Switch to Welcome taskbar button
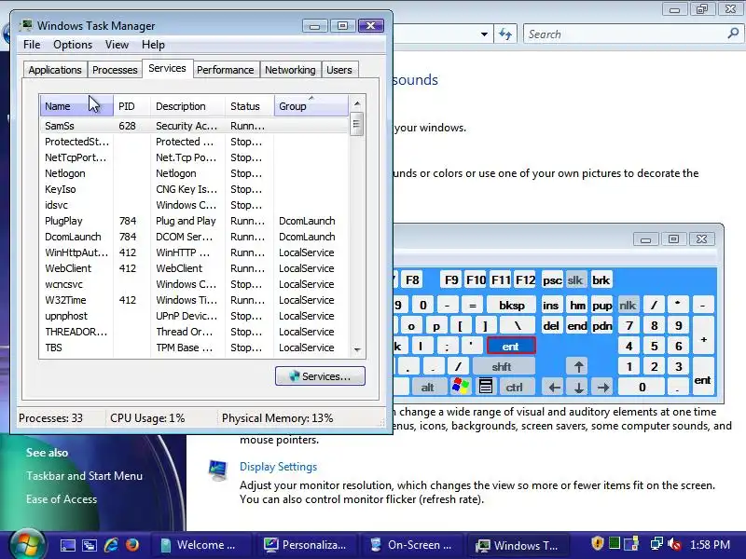746x559 pixels. 203,545
